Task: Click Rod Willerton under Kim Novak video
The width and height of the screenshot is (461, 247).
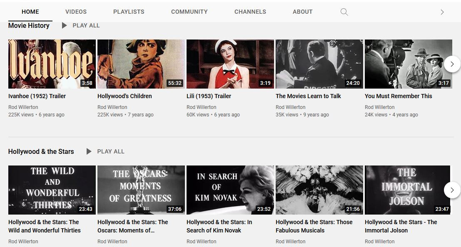Action: coord(202,242)
